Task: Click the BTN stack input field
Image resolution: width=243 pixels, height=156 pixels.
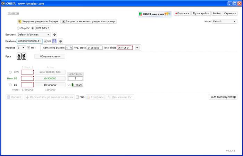Action: [x=27, y=72]
